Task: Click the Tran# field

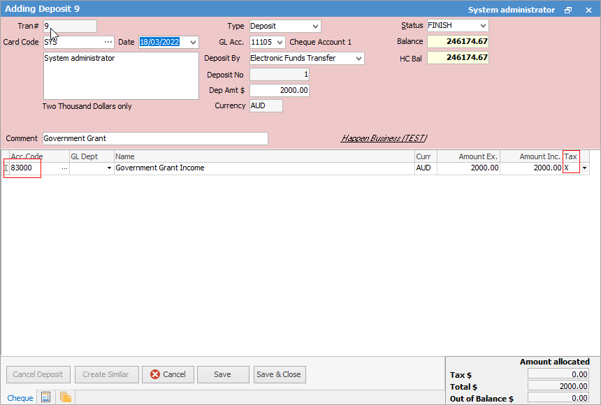Action: 70,26
